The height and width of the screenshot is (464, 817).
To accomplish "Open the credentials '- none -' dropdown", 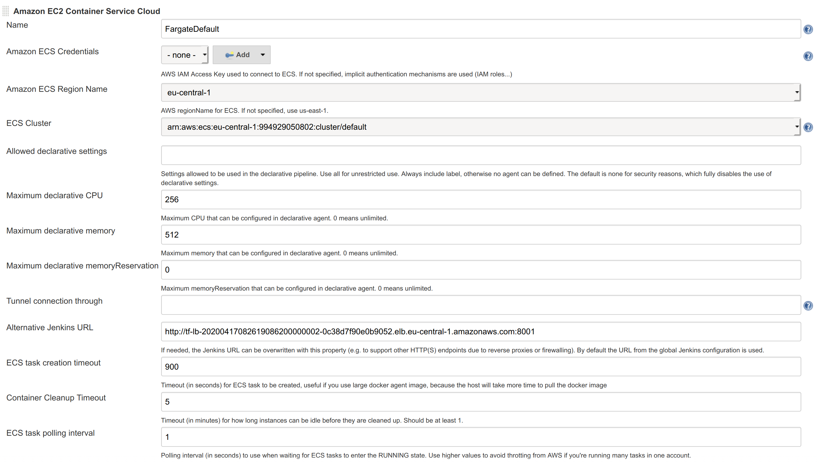I will pos(185,55).
